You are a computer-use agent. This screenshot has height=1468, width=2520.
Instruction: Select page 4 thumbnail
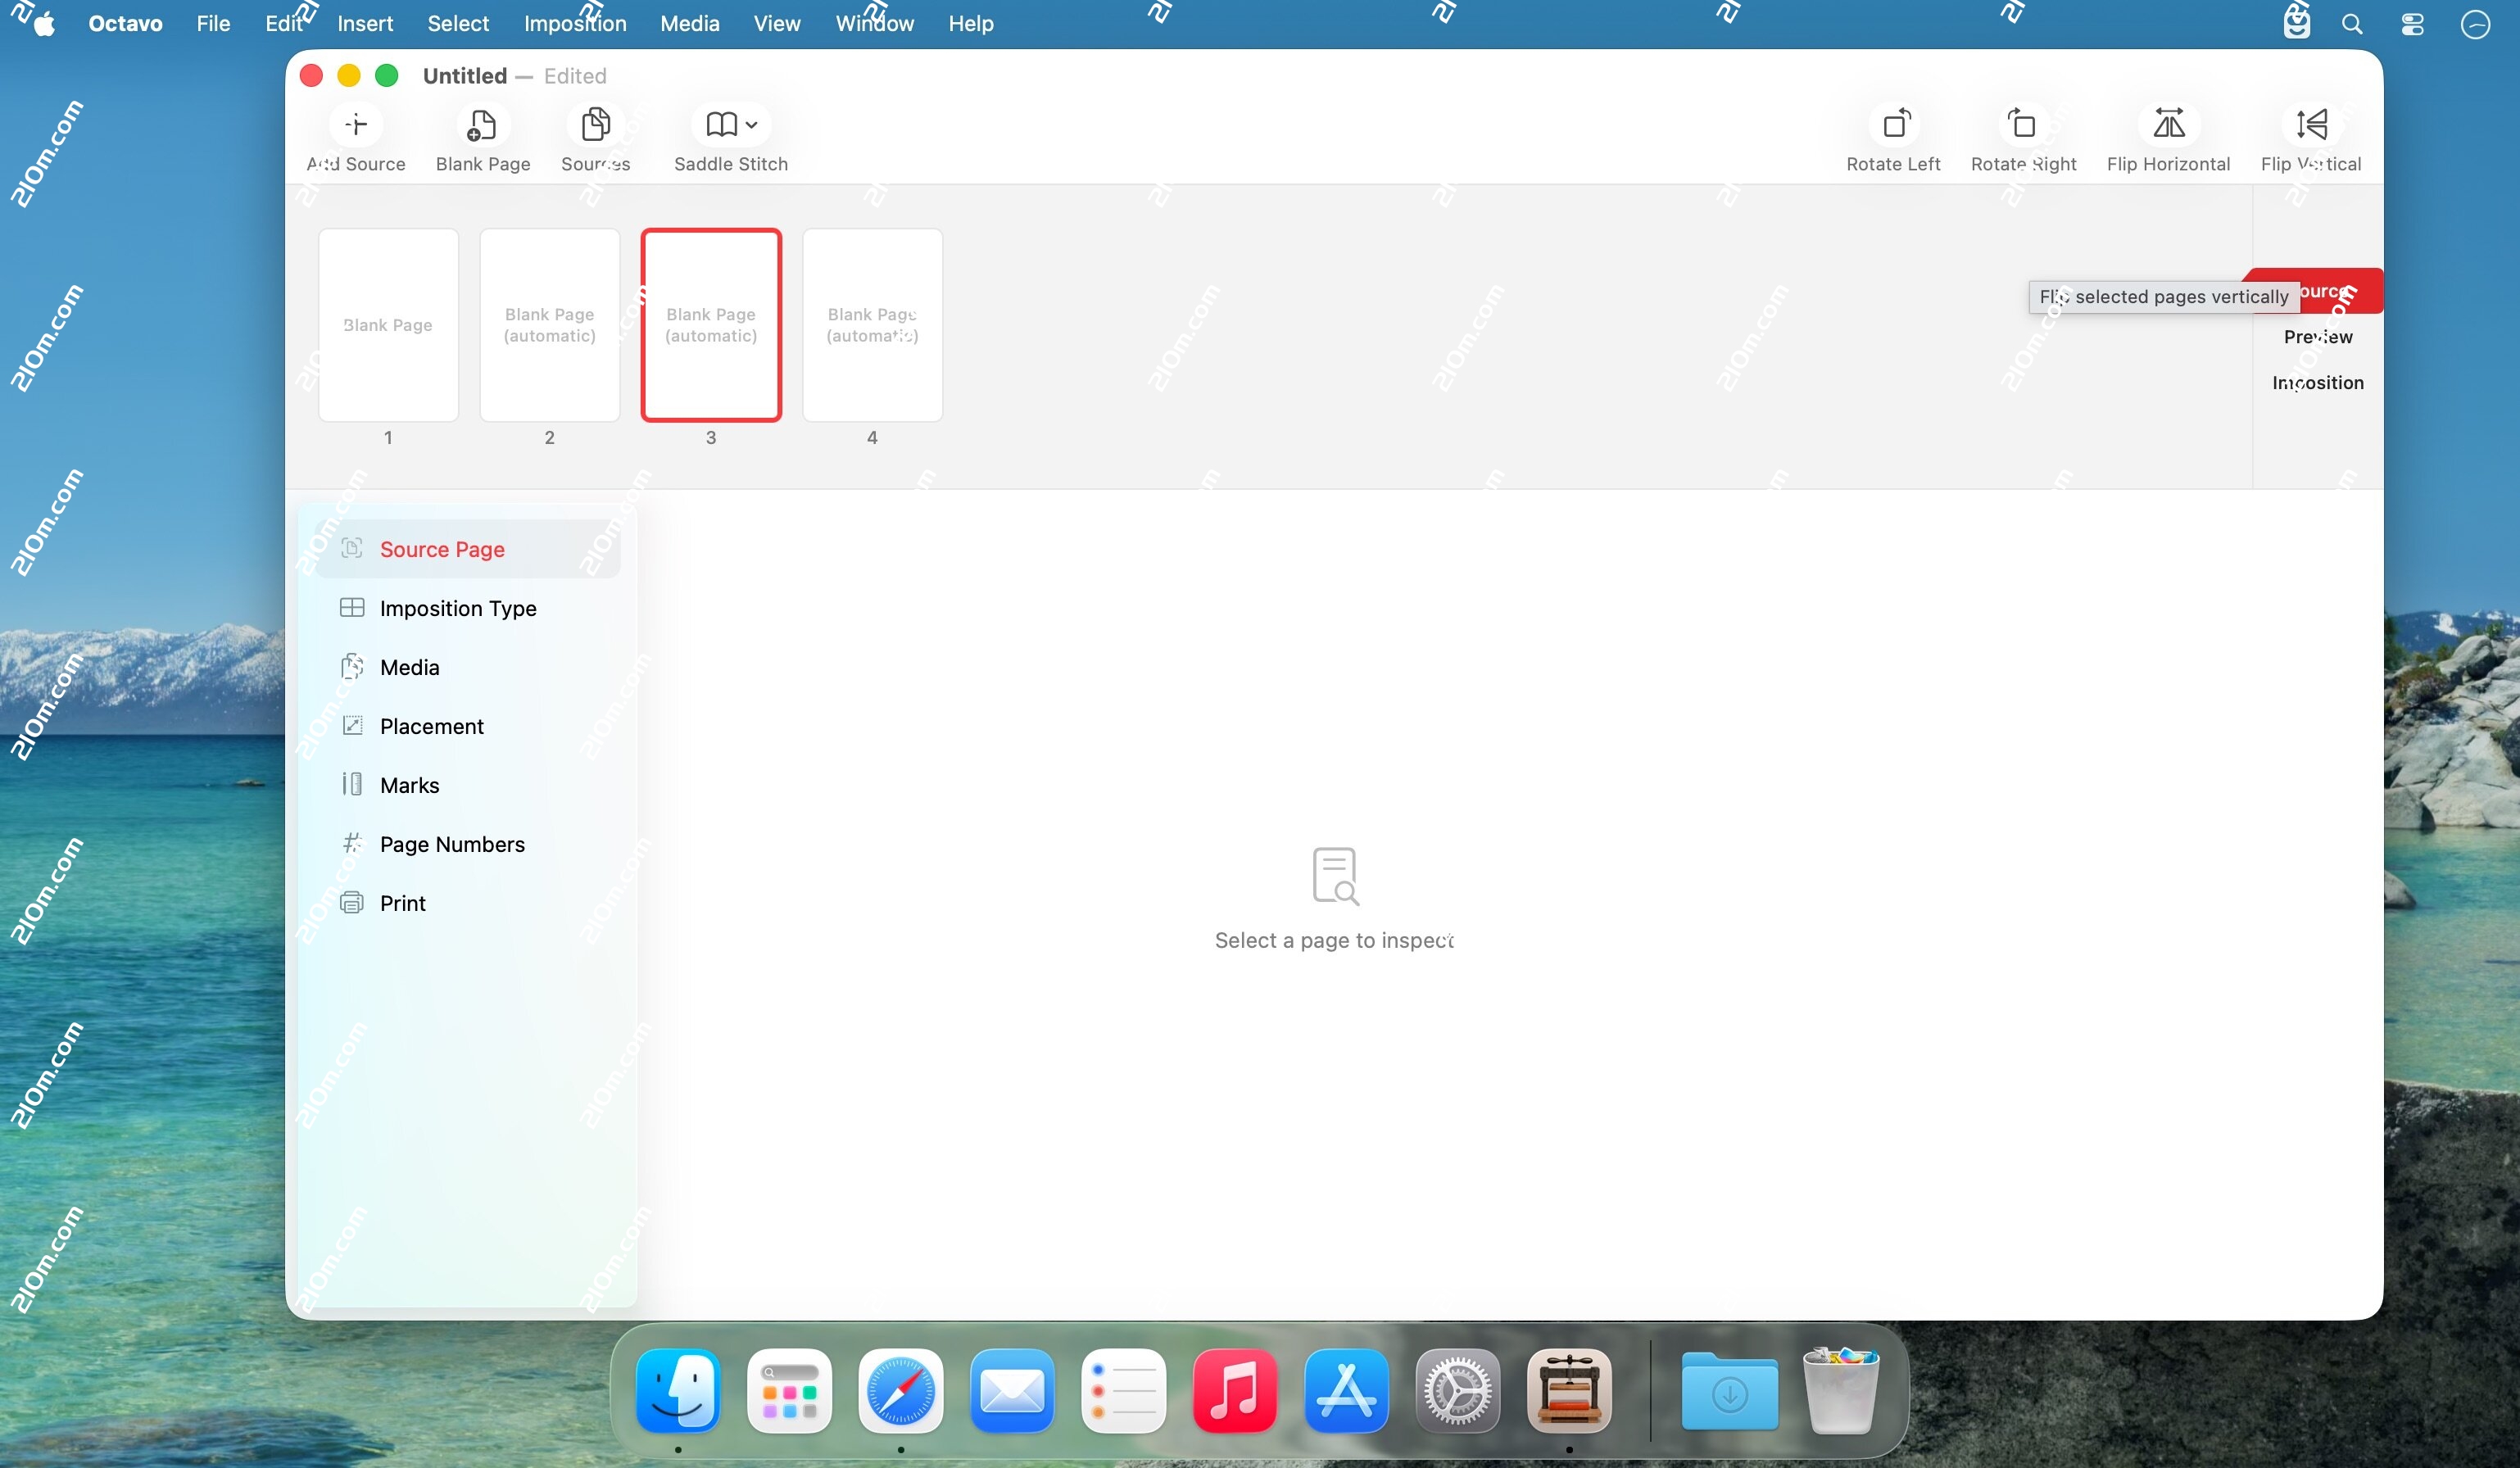(x=871, y=326)
